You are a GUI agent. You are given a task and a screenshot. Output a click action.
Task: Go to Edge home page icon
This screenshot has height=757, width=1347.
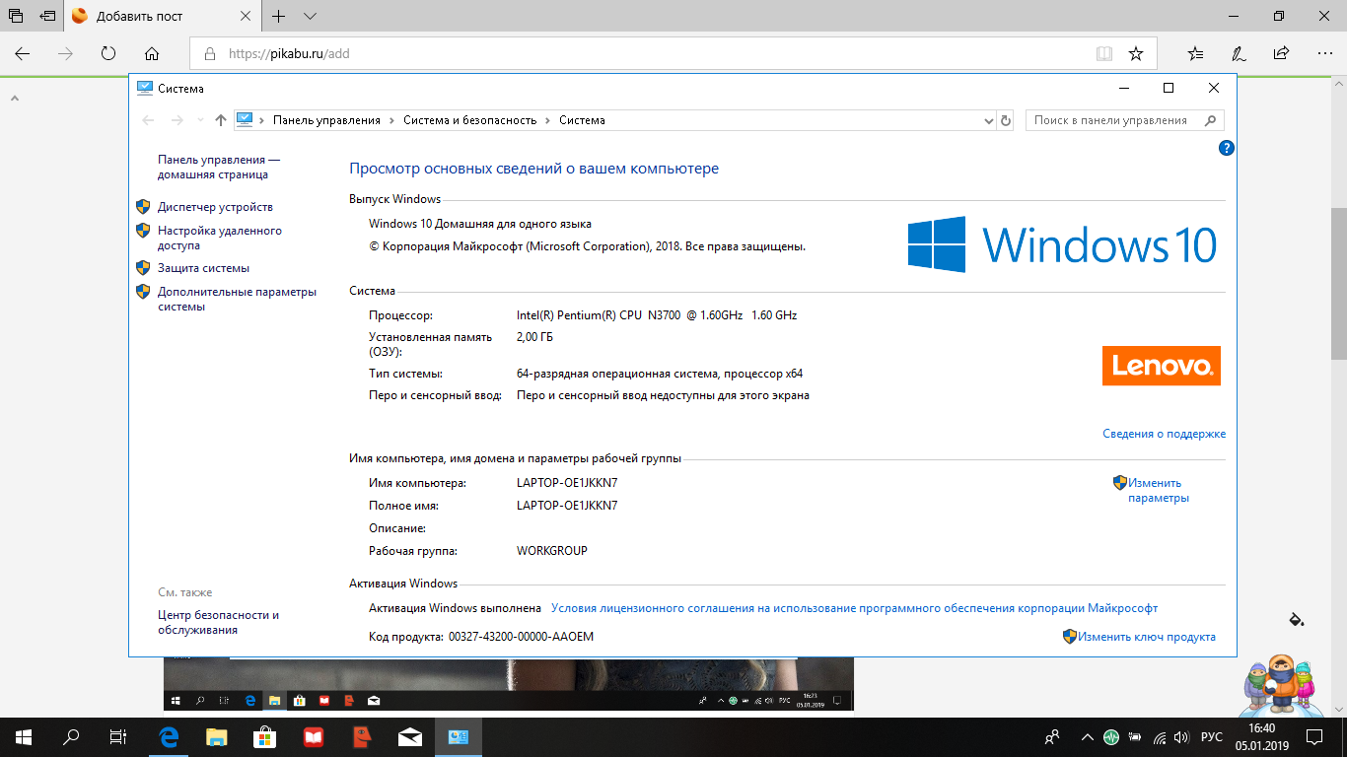click(x=152, y=53)
